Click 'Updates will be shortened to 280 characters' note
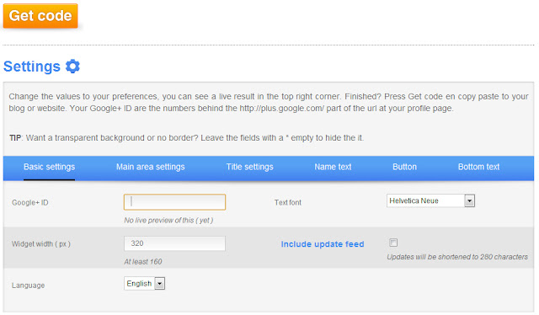 457,257
